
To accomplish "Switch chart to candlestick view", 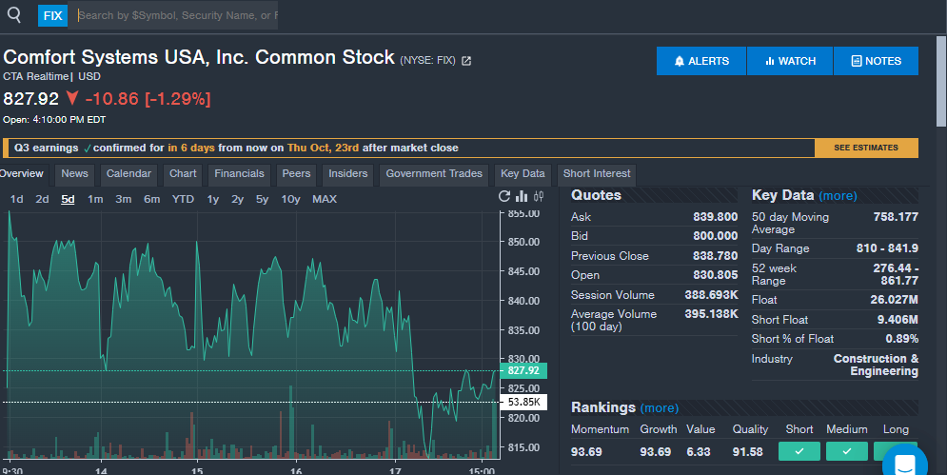I will click(x=539, y=197).
